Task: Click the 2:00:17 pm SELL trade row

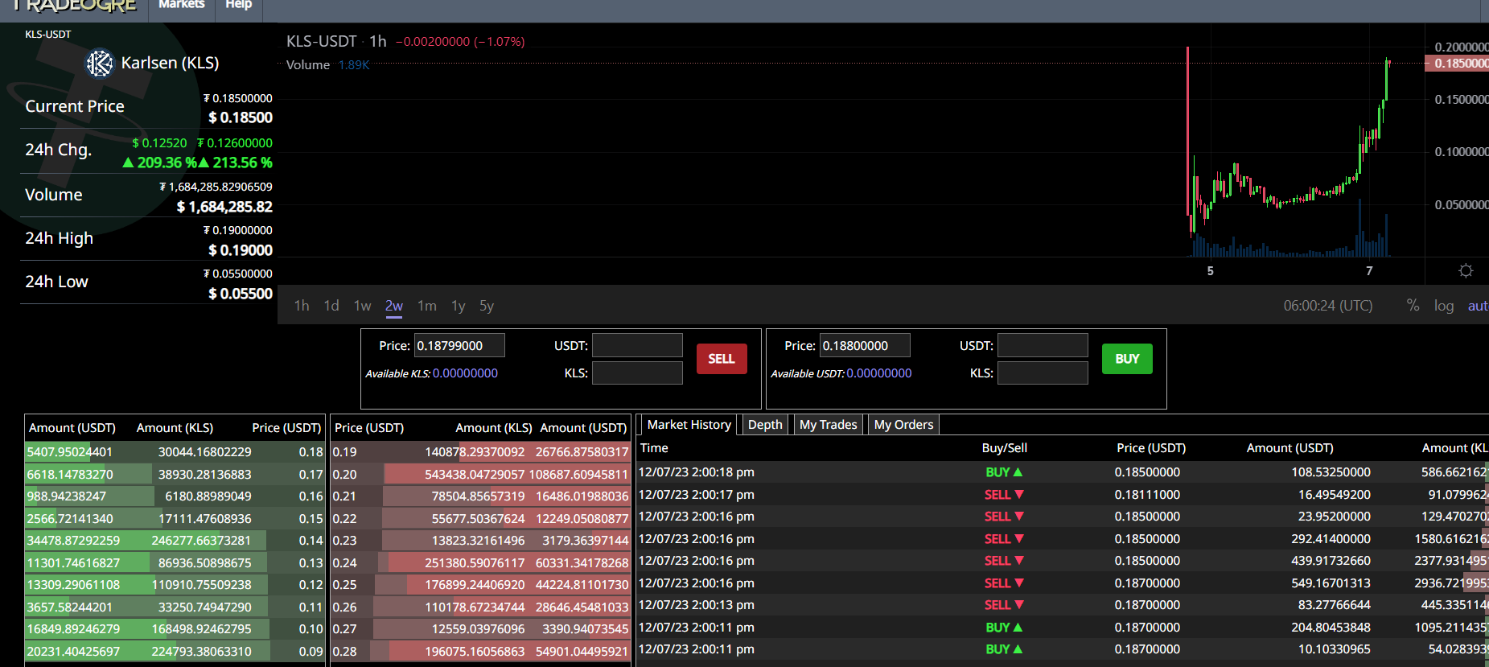Action: click(x=1062, y=495)
